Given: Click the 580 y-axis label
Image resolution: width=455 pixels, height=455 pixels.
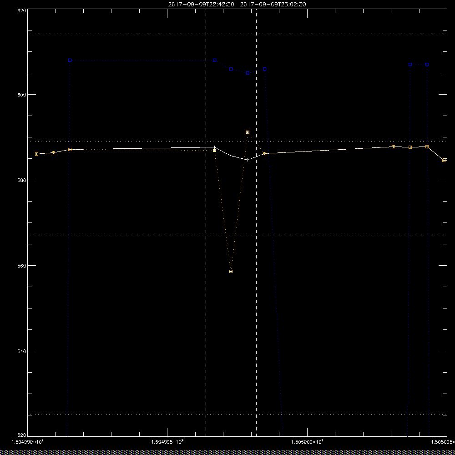Looking at the screenshot, I should [22, 180].
